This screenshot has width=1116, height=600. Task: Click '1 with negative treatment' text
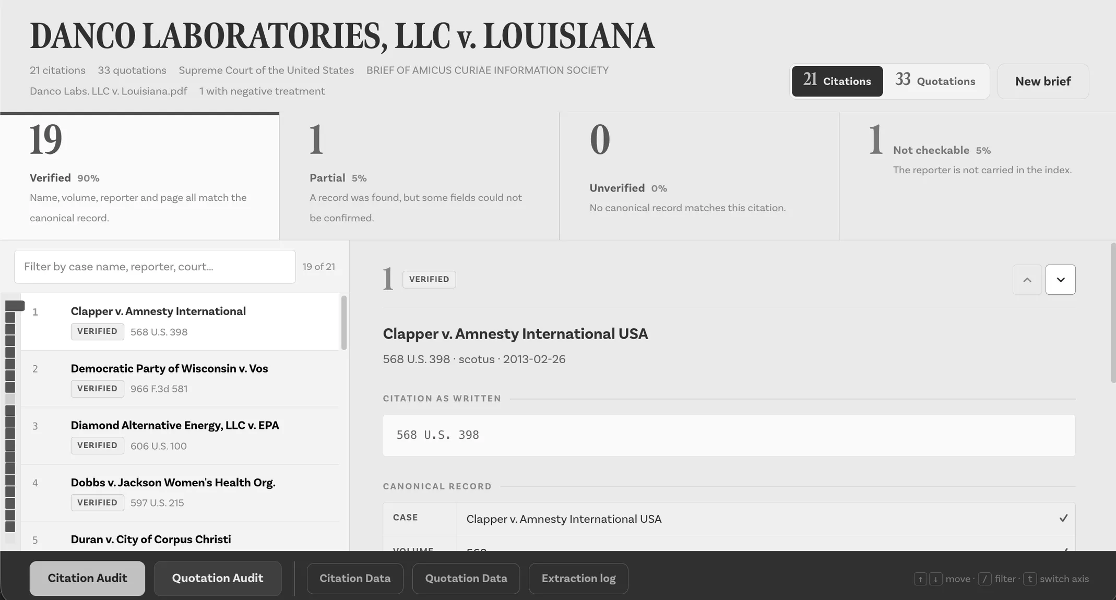tap(262, 91)
